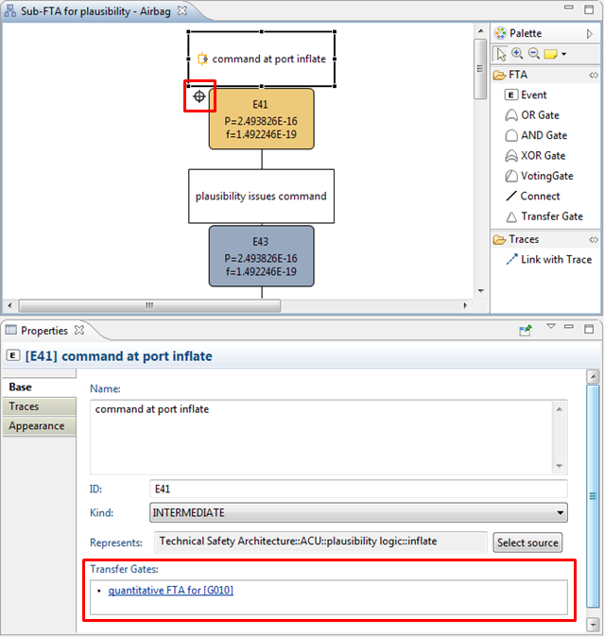Open the Kind dropdown showing INTERMEDIATE

358,512
